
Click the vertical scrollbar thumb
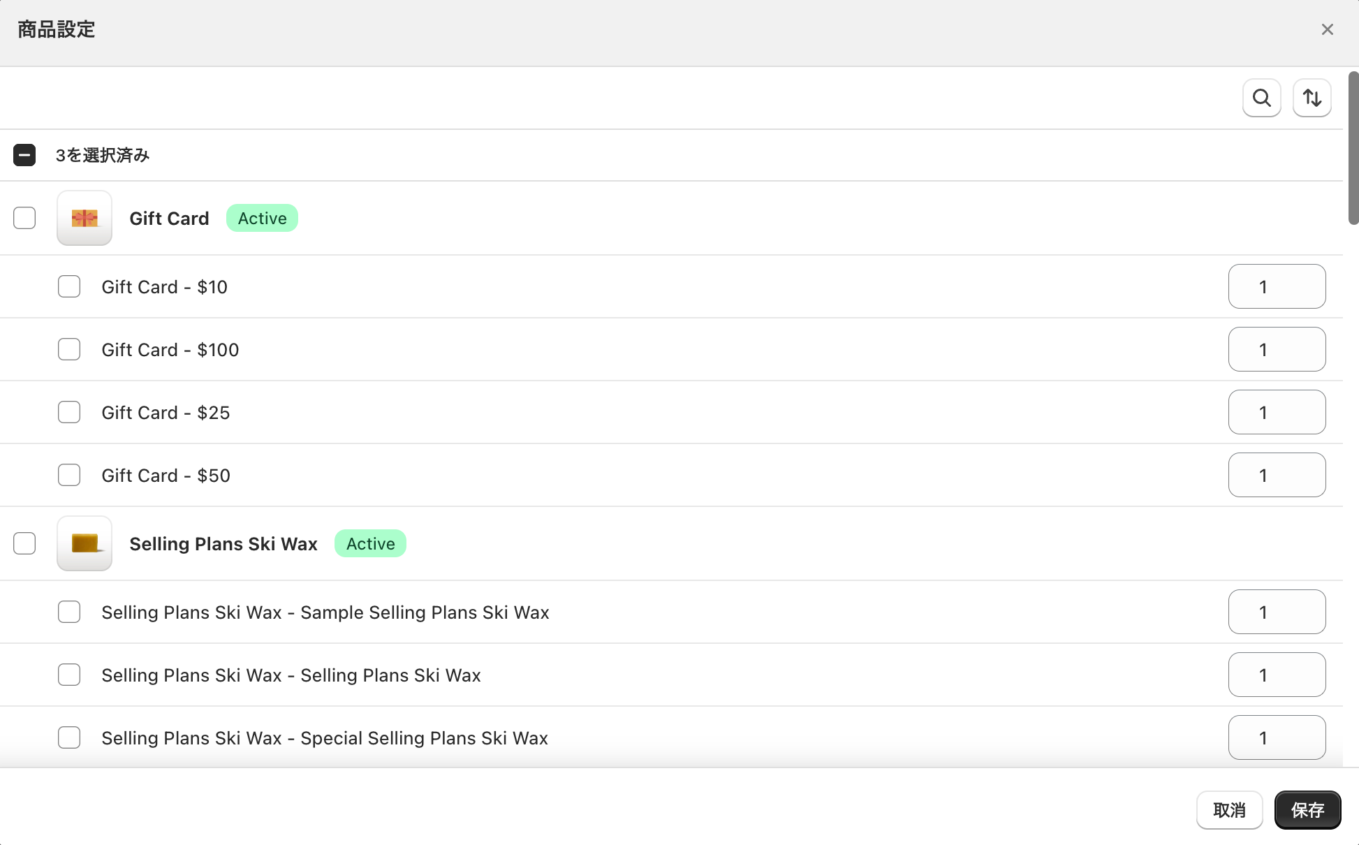1353,148
